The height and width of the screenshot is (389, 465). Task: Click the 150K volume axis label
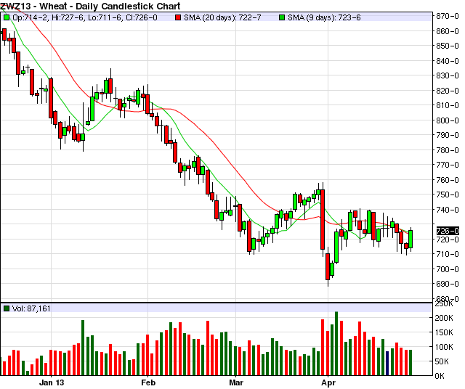(444, 332)
